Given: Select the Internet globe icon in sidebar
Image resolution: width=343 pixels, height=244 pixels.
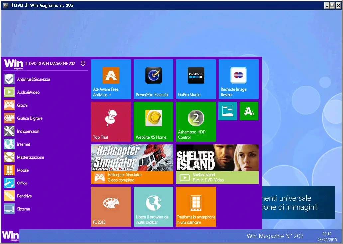Looking at the screenshot, I should click(x=9, y=144).
